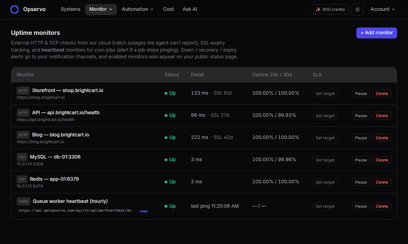The height and width of the screenshot is (244, 408).
Task: Click the 100.00% / 99.93% uptime value
Action: click(274, 115)
